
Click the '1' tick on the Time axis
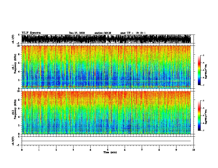tap(39, 150)
